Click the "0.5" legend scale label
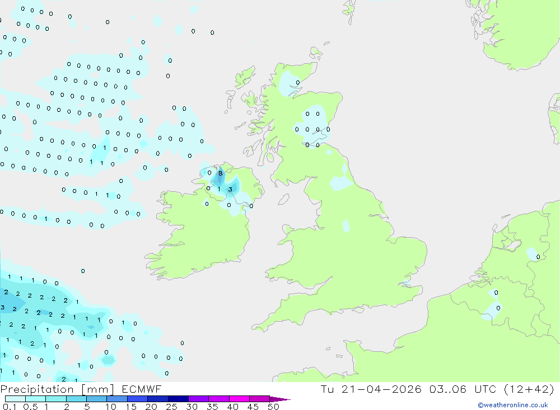Viewport: 560px width, 410px height. 30,407
